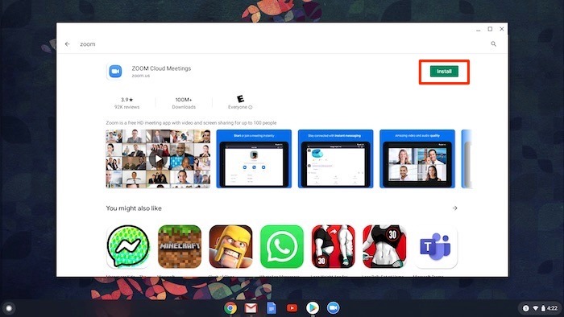Click the 92K reviews label

[127, 107]
